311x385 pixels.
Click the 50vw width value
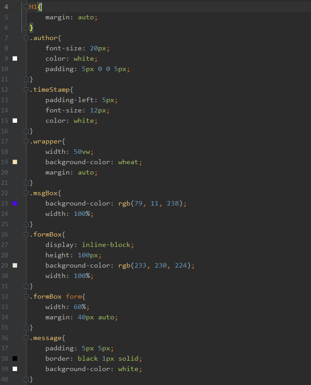[x=82, y=152]
